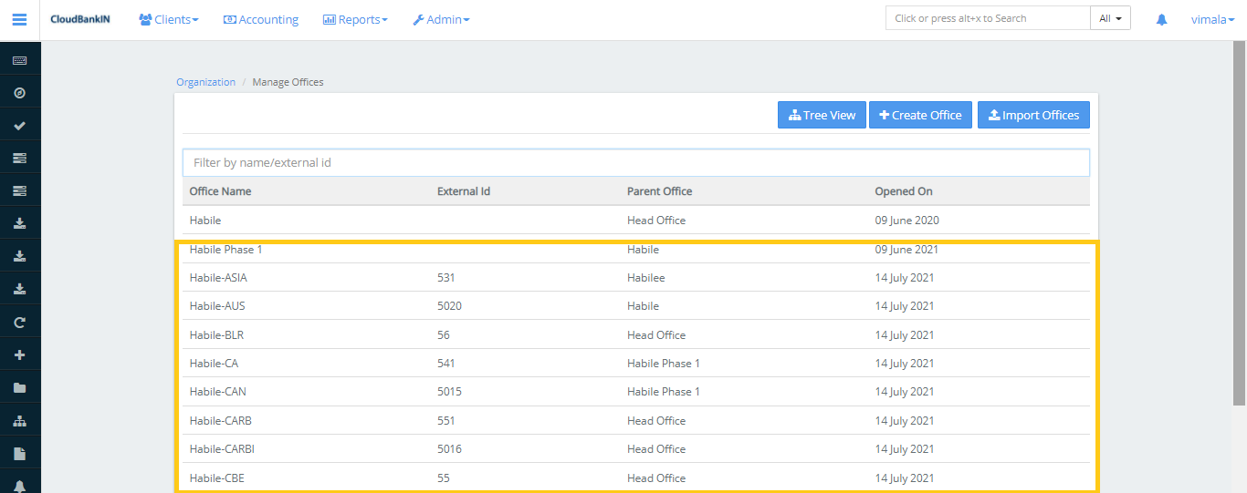
Task: Toggle the hamburger menu in the top-left
Action: tap(19, 19)
